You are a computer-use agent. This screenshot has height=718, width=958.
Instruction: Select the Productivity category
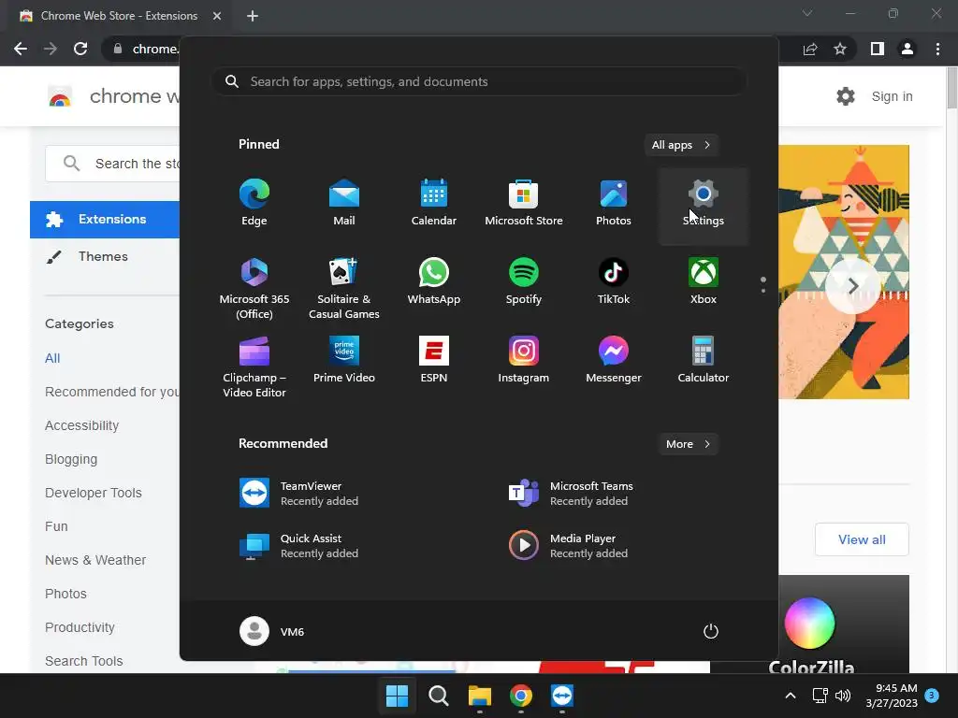point(80,627)
